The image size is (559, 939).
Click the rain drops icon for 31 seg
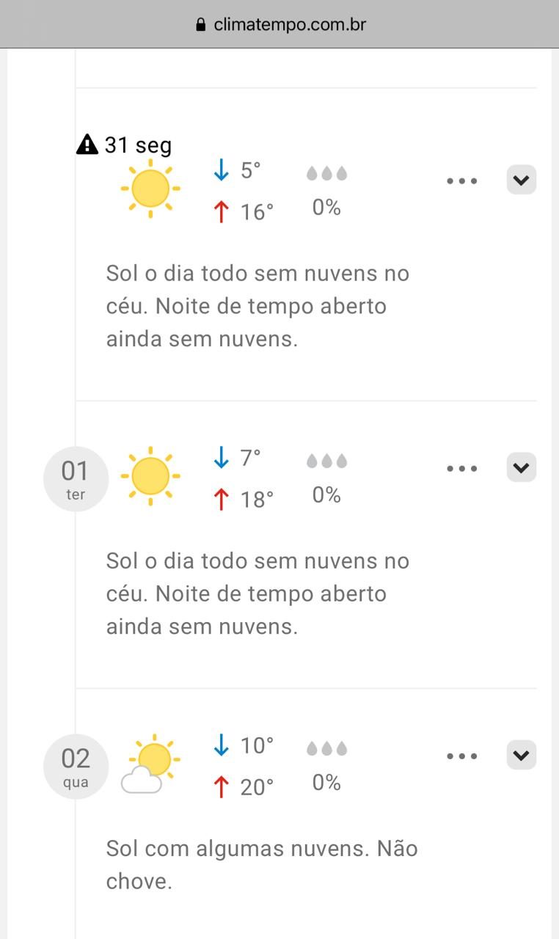click(326, 174)
